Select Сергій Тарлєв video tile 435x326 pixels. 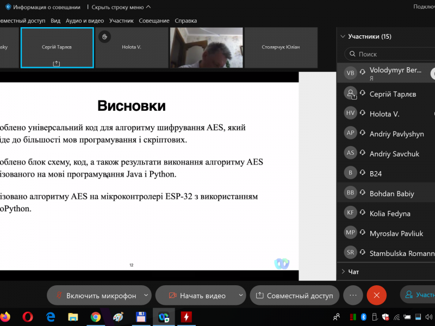[x=57, y=48]
